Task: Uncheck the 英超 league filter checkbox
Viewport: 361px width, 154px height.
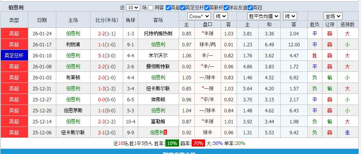Action: click(x=168, y=7)
